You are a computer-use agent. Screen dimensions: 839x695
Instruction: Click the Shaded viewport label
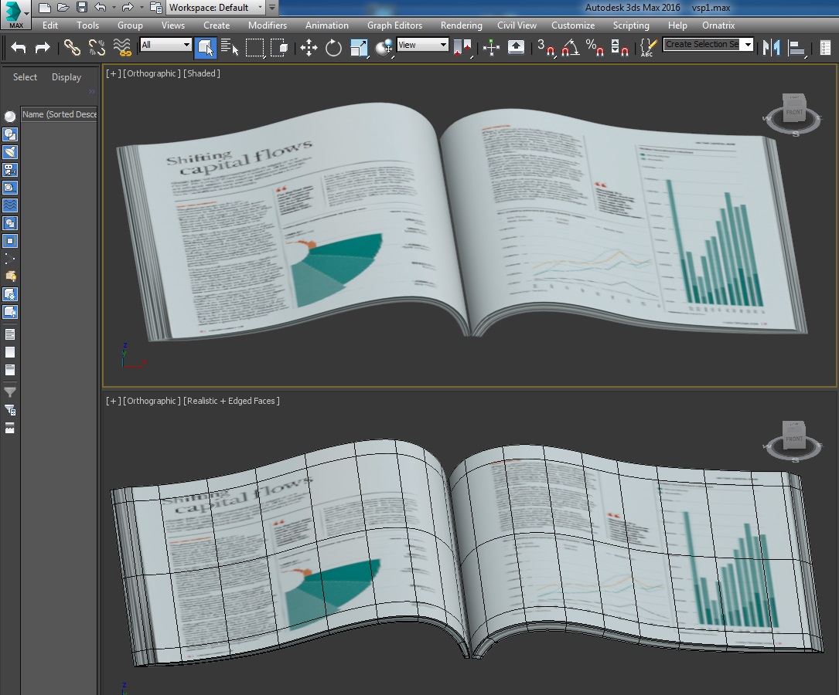tap(202, 73)
